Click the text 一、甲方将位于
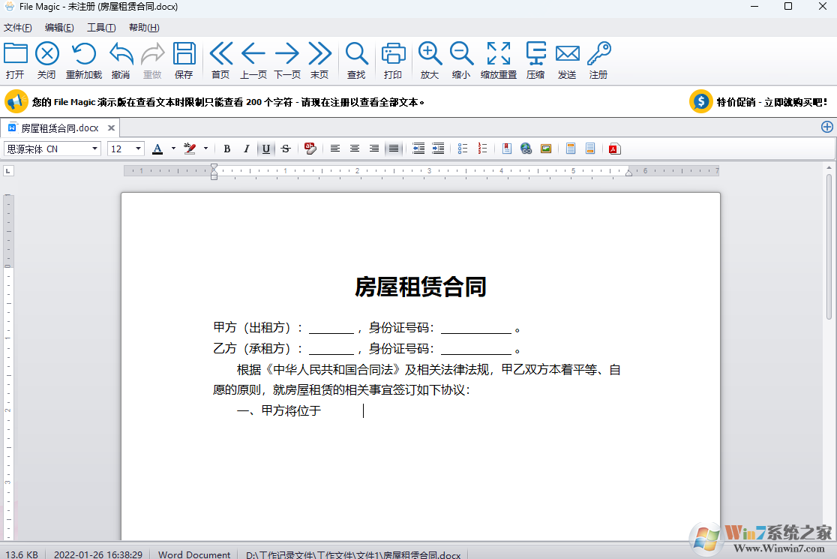837x559 pixels. (x=279, y=410)
